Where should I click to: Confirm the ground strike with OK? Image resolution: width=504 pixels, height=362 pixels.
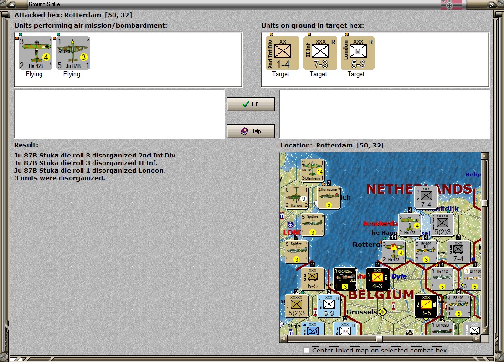(251, 104)
